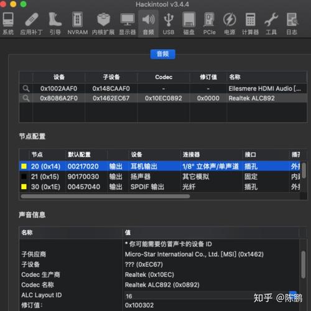Sort by 修订值 column header
The height and width of the screenshot is (311, 311).
tap(208, 77)
